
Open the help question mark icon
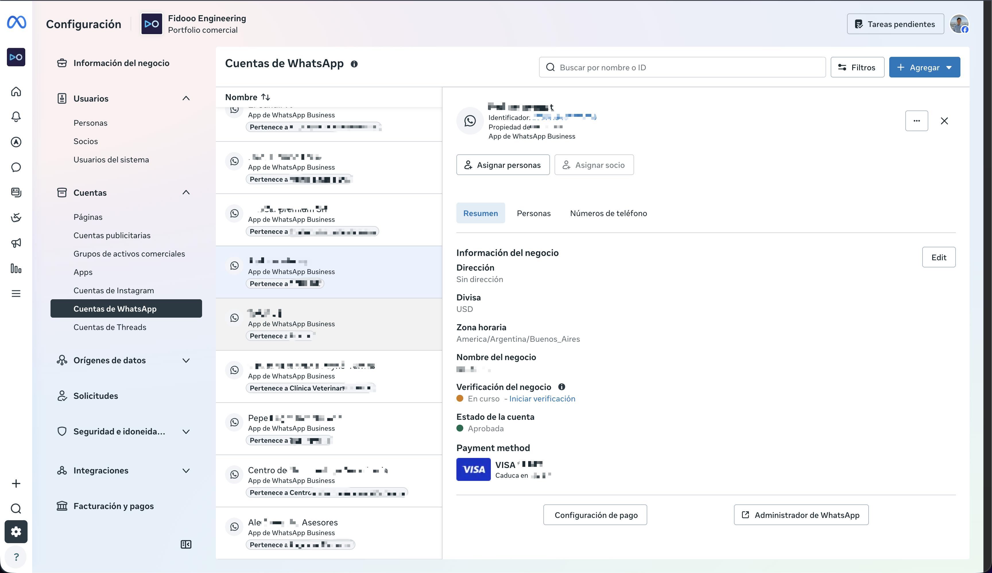[16, 557]
